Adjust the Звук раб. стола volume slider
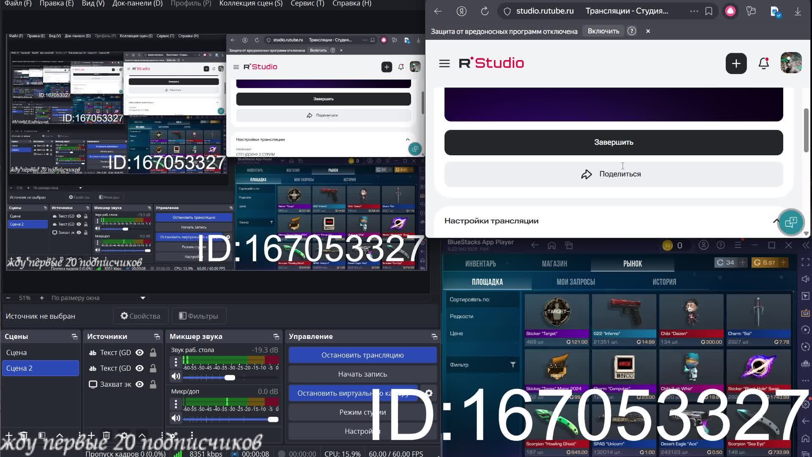 (230, 377)
